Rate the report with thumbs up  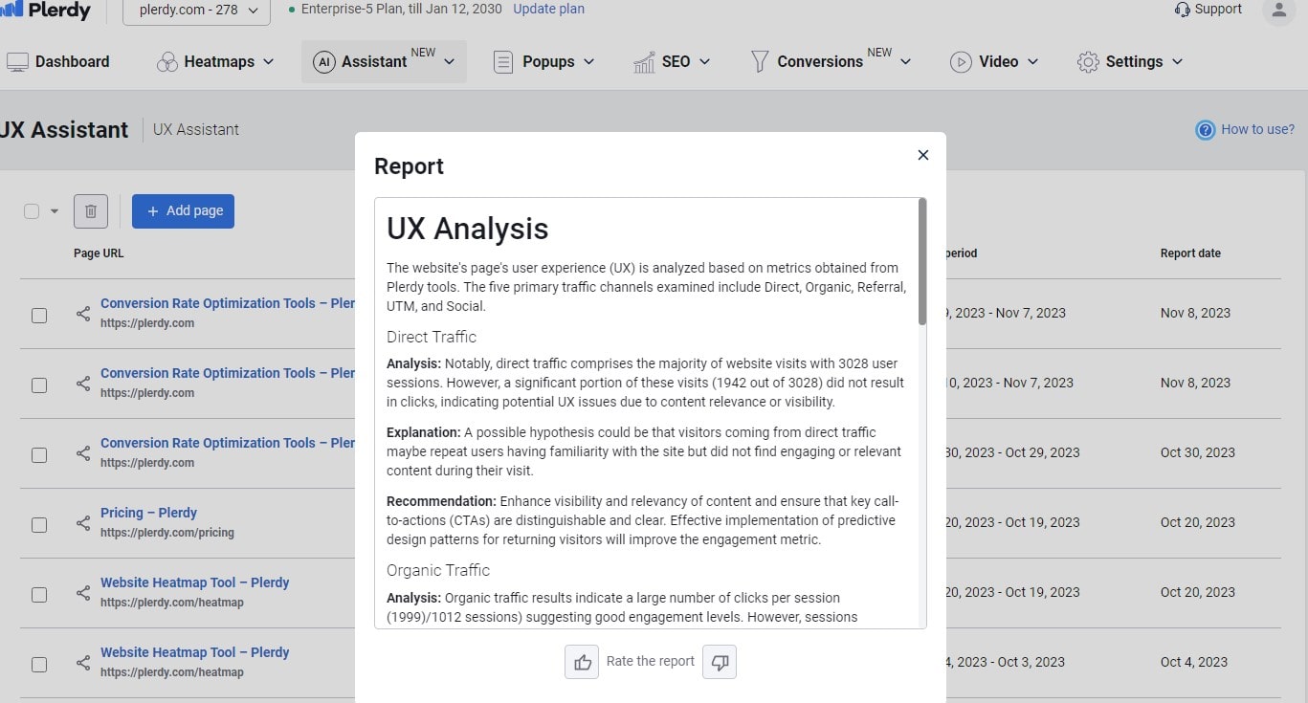[582, 661]
